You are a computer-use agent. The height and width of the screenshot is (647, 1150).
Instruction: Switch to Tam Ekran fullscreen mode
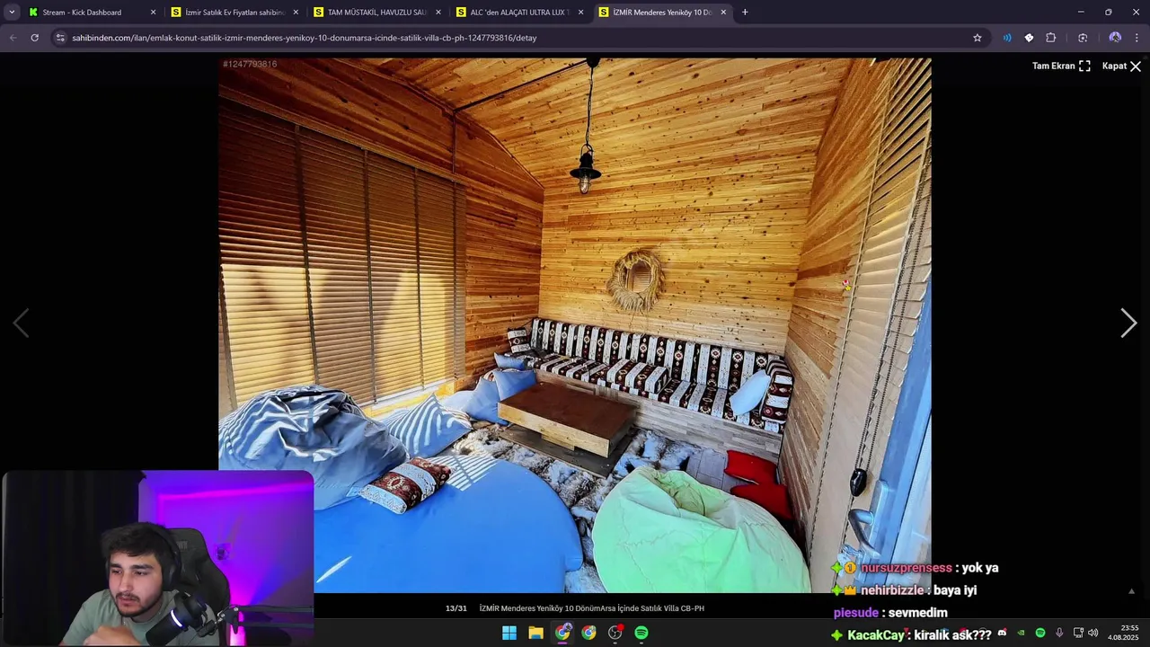pyautogui.click(x=1061, y=66)
